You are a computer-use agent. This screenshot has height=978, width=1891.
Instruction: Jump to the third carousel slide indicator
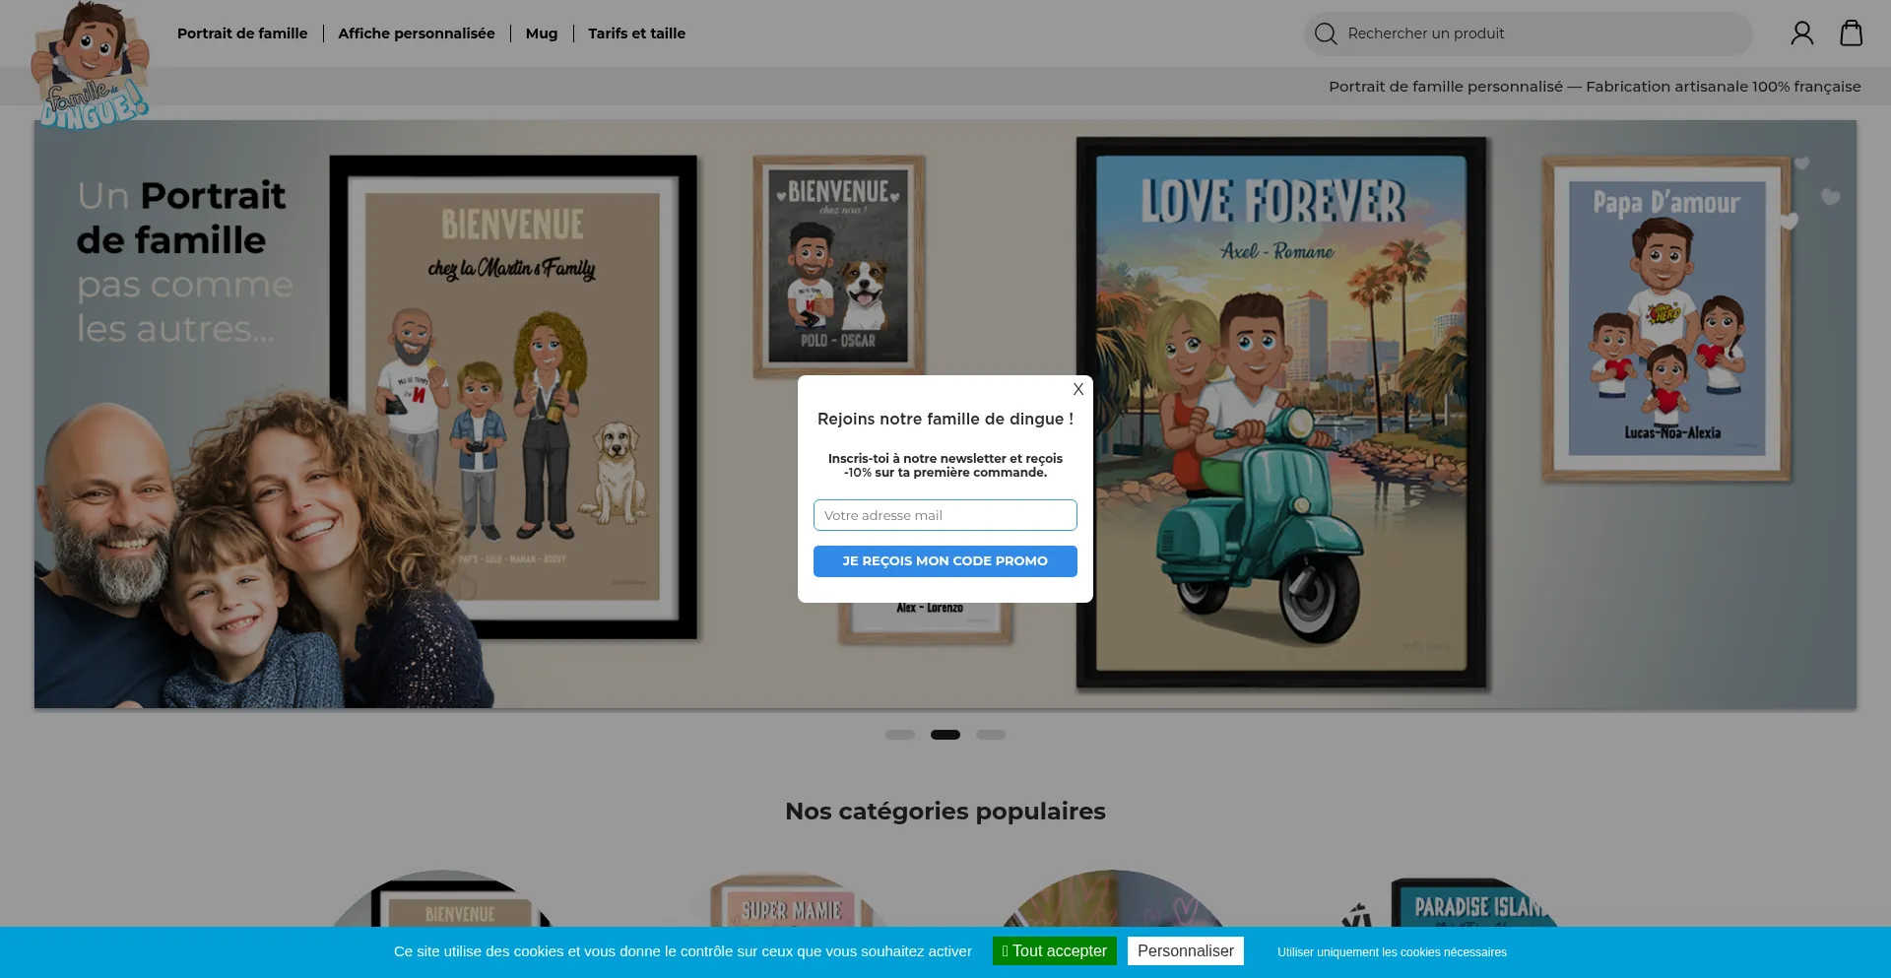pyautogui.click(x=990, y=735)
